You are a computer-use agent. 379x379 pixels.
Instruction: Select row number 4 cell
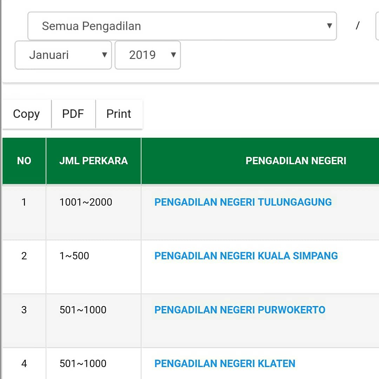point(24,364)
